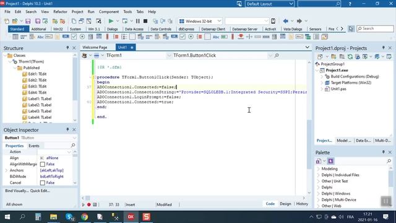Pin the Projects panel
The width and height of the screenshot is (396, 223).
point(384,48)
